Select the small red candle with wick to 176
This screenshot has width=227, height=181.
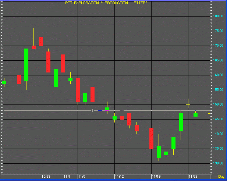point(33,47)
